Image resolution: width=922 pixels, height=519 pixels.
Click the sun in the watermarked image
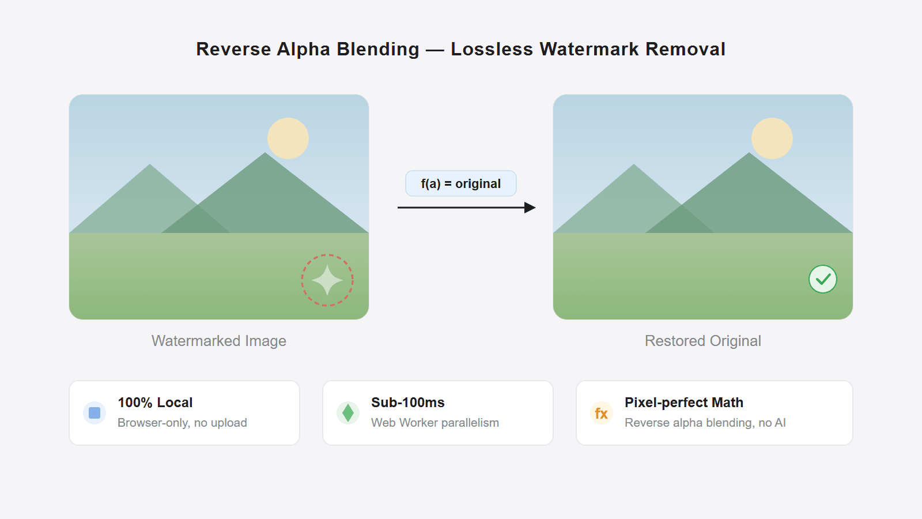[x=288, y=138]
